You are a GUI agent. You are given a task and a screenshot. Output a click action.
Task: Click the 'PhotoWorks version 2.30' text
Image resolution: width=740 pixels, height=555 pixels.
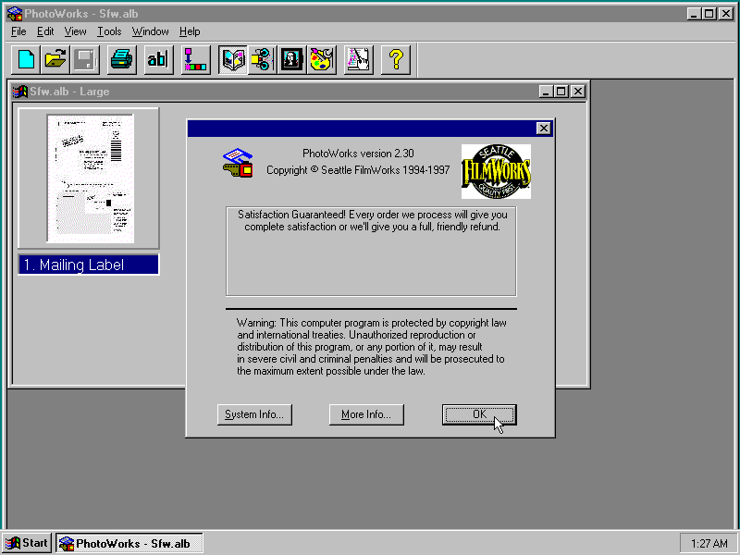(x=358, y=154)
